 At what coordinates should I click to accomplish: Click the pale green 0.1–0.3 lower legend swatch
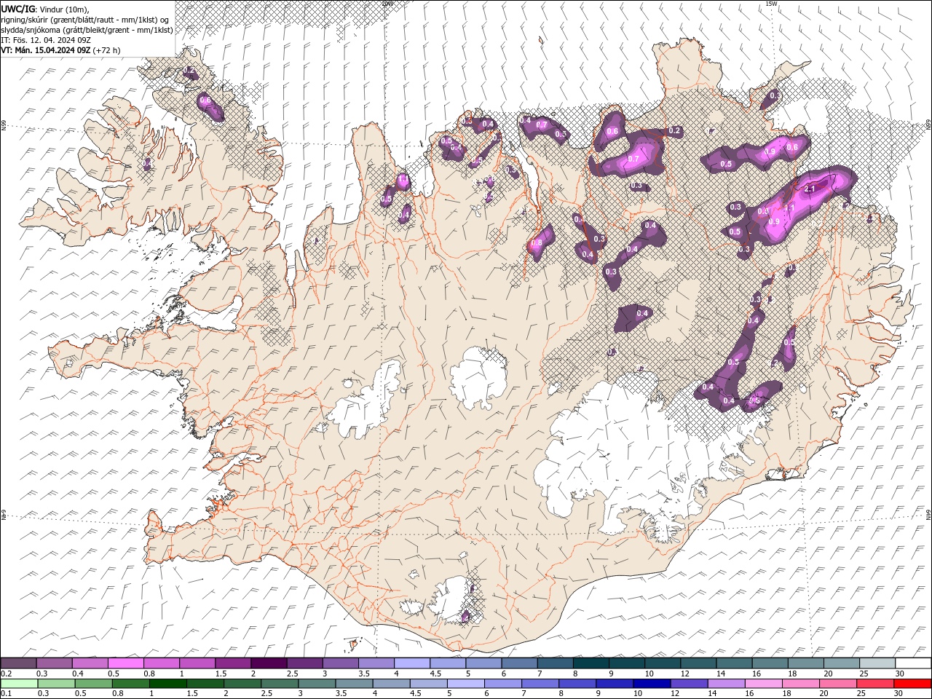pyautogui.click(x=19, y=684)
